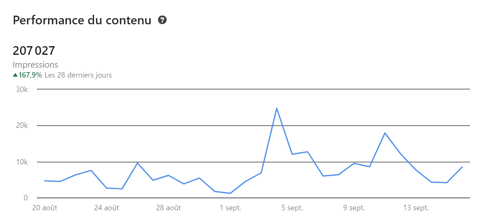The width and height of the screenshot is (482, 223).
Task: Click the 1 sept. axis label
Action: click(230, 208)
